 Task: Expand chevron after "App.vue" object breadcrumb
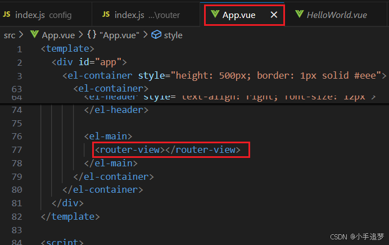[146, 34]
